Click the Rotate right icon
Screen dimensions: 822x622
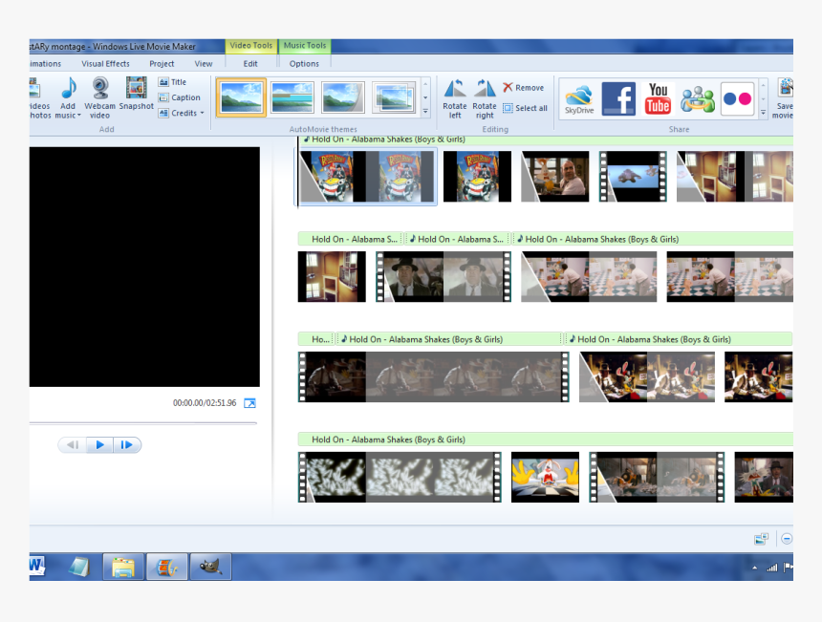pyautogui.click(x=485, y=88)
